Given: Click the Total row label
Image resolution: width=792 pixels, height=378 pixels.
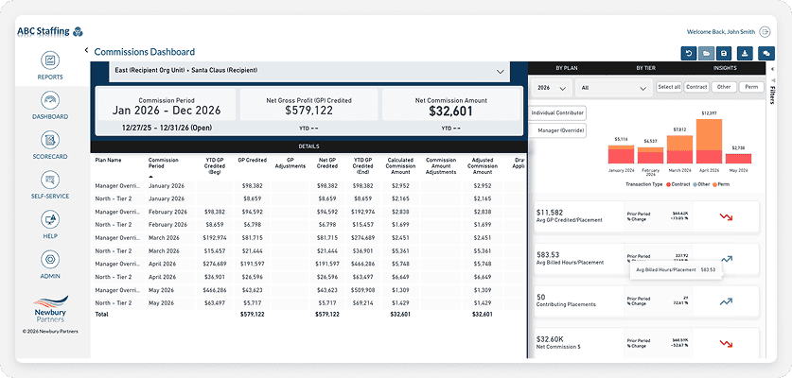Looking at the screenshot, I should click(101, 314).
